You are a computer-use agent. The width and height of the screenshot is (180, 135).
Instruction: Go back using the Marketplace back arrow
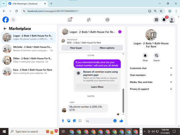5,28
